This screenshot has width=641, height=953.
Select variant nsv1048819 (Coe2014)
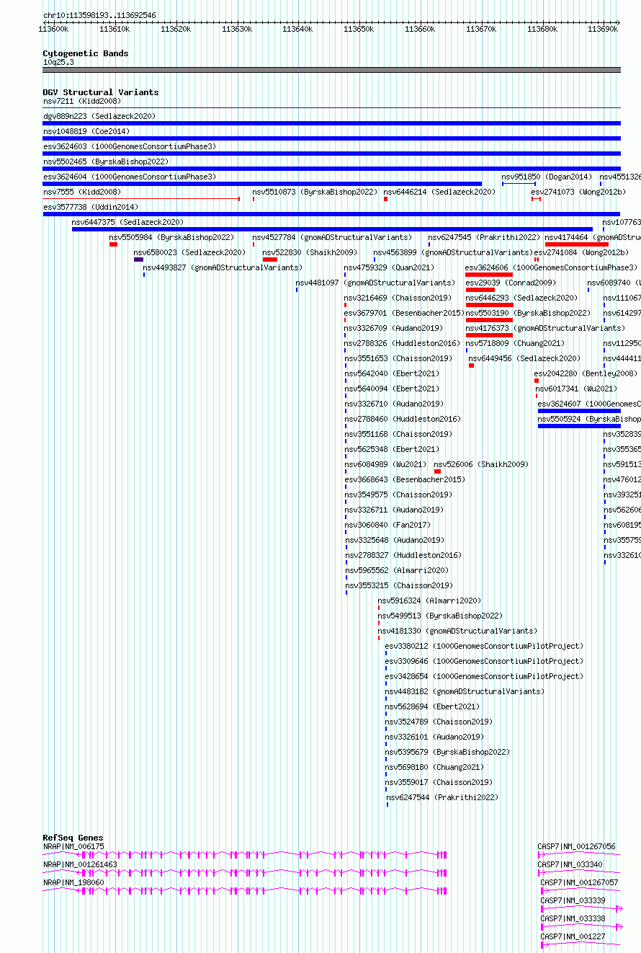click(x=86, y=131)
